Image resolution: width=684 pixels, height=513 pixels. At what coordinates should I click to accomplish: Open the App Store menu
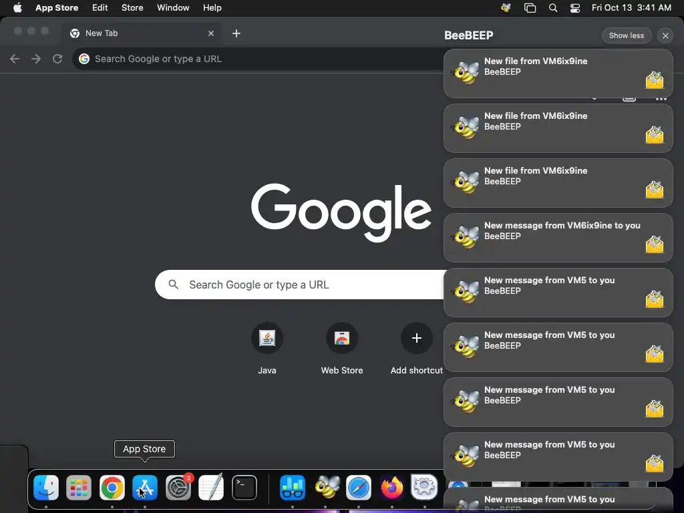pyautogui.click(x=57, y=8)
